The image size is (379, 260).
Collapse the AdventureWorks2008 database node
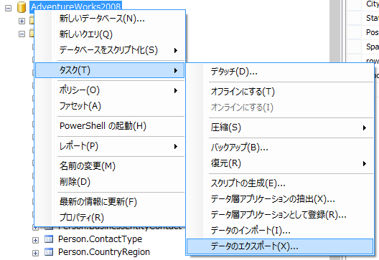pyautogui.click(x=8, y=8)
